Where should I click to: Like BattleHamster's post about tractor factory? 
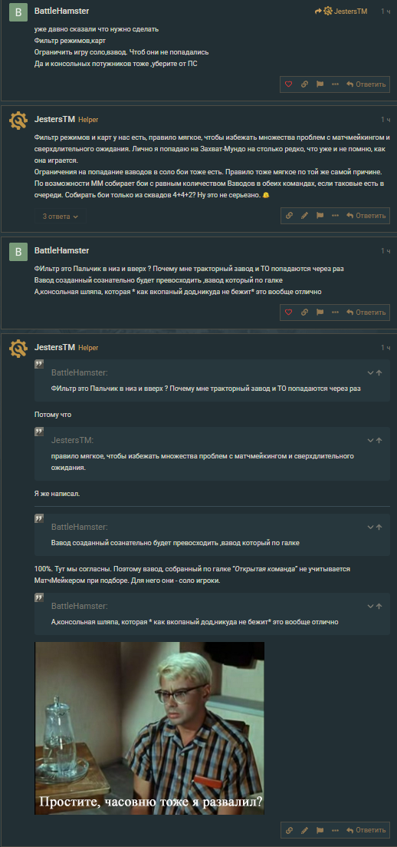click(x=289, y=313)
